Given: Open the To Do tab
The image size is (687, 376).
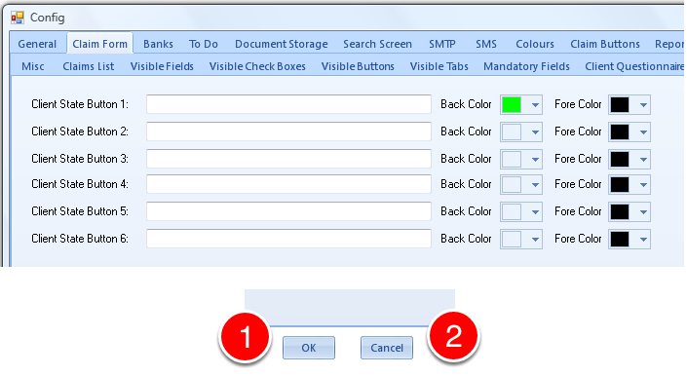Looking at the screenshot, I should 204,44.
